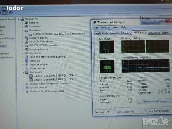
Task: Click the Display adapters icon
Action: 26,38
